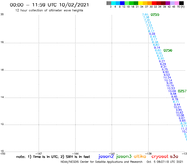Click wave height value 10.53

(x=171, y=88)
